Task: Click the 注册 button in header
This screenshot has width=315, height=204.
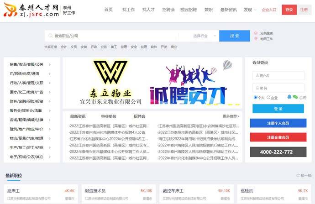Action: 304,10
